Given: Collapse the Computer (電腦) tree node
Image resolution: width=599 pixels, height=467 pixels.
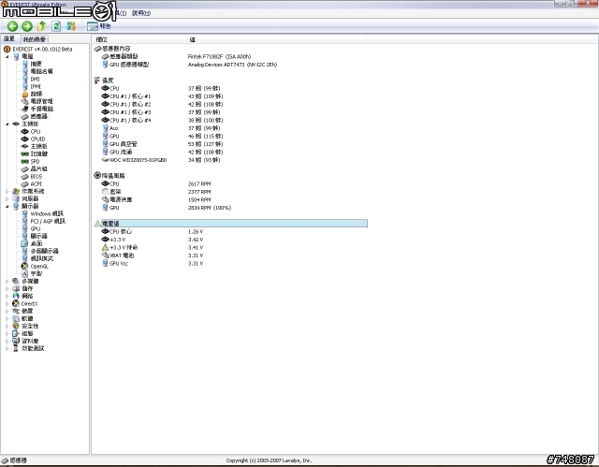Looking at the screenshot, I should pos(7,56).
